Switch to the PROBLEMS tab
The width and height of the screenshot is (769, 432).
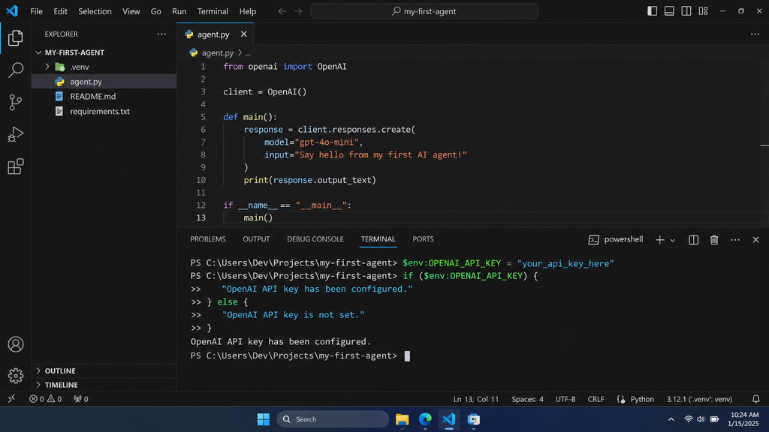click(208, 239)
